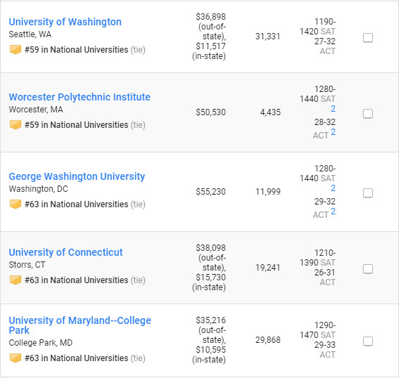This screenshot has height=378, width=401.
Task: Open the University of Washington link
Action: pyautogui.click(x=65, y=22)
